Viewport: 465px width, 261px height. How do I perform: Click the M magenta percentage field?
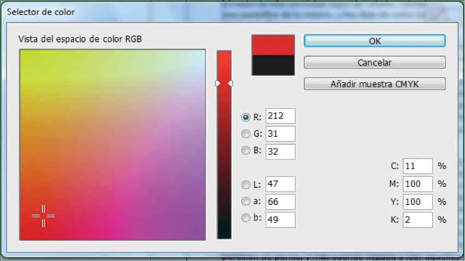418,184
